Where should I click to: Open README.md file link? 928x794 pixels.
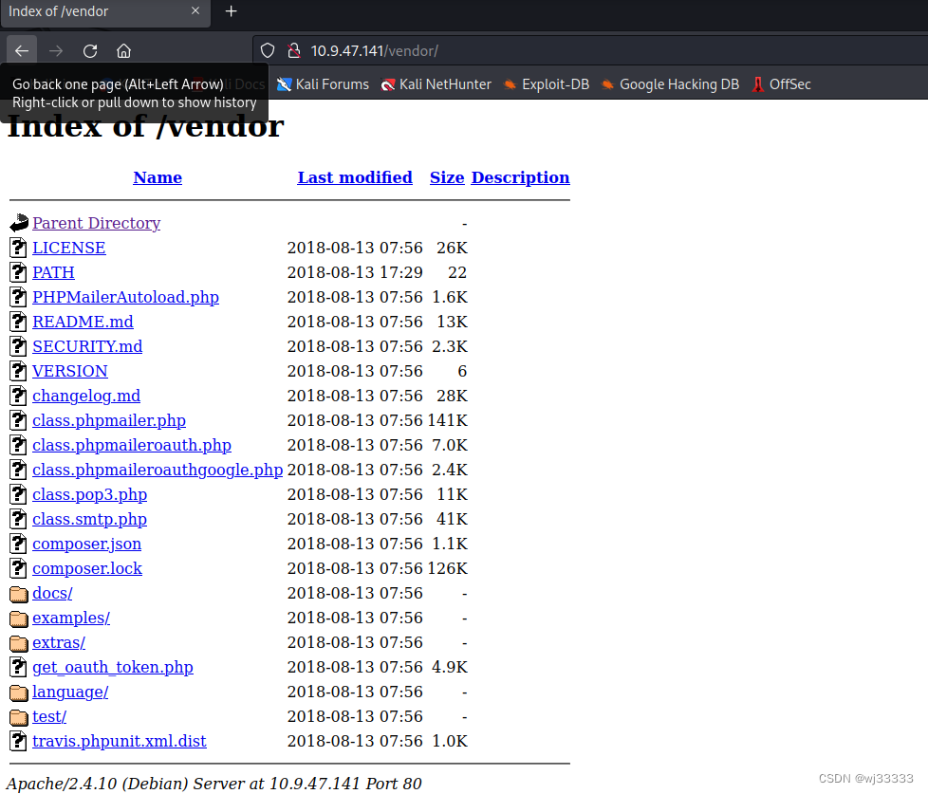point(83,322)
